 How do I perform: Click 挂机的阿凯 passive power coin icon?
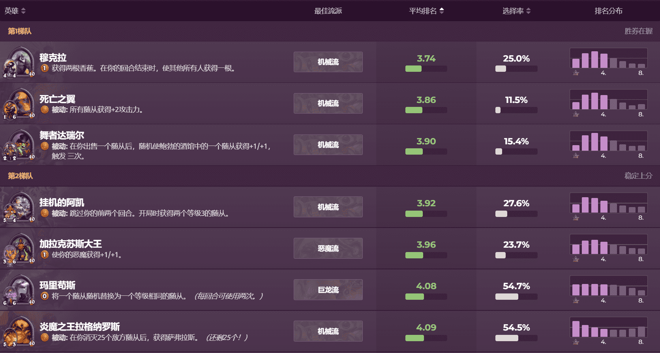pyautogui.click(x=45, y=213)
